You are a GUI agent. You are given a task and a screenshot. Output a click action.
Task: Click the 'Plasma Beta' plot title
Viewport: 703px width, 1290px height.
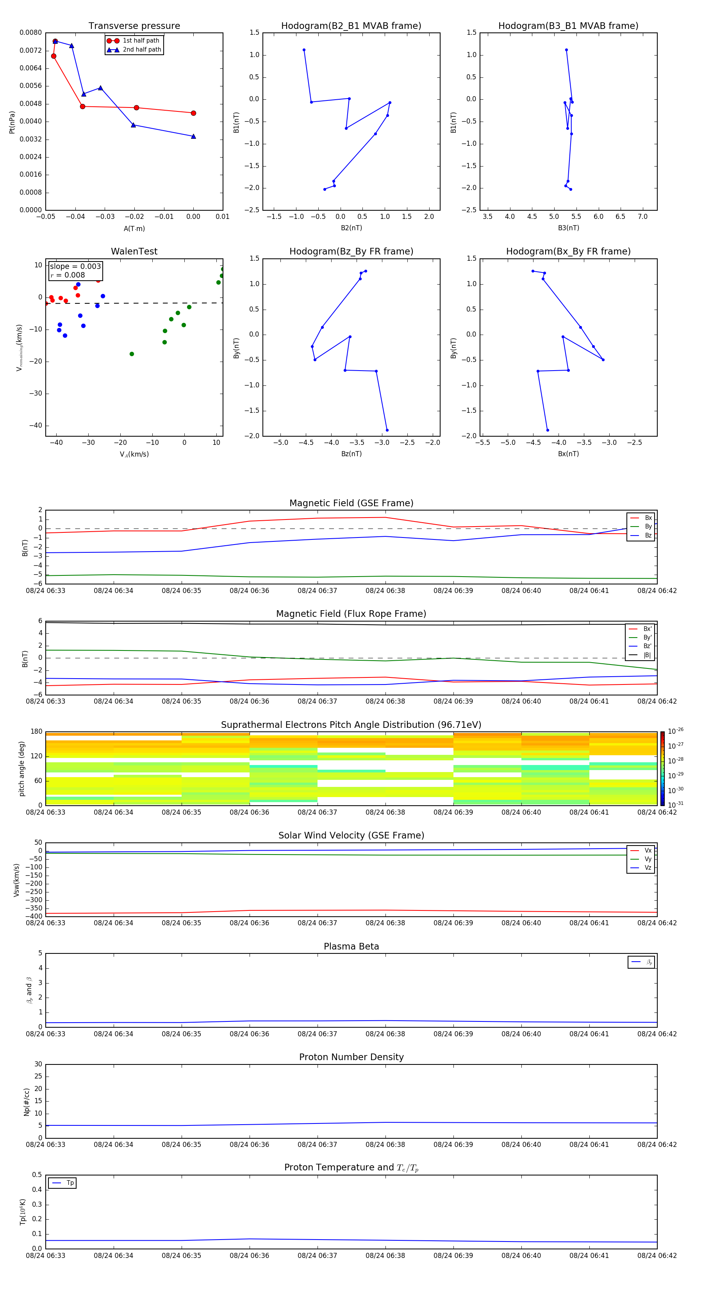351,947
